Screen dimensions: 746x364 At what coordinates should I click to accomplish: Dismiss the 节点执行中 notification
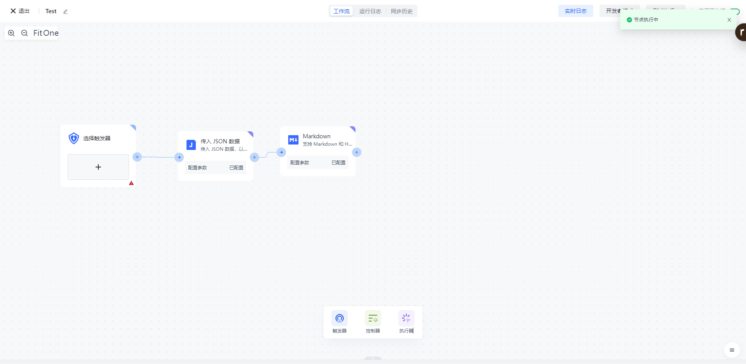click(729, 20)
